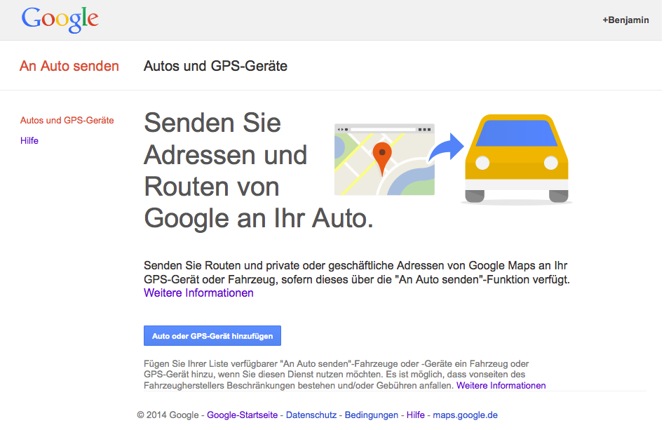Click the 'Hilfe' link in the footer
This screenshot has width=664, height=430.
pyautogui.click(x=415, y=415)
